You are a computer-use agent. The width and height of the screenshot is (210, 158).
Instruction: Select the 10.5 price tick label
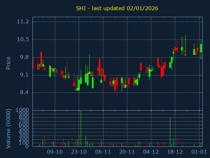point(23,39)
